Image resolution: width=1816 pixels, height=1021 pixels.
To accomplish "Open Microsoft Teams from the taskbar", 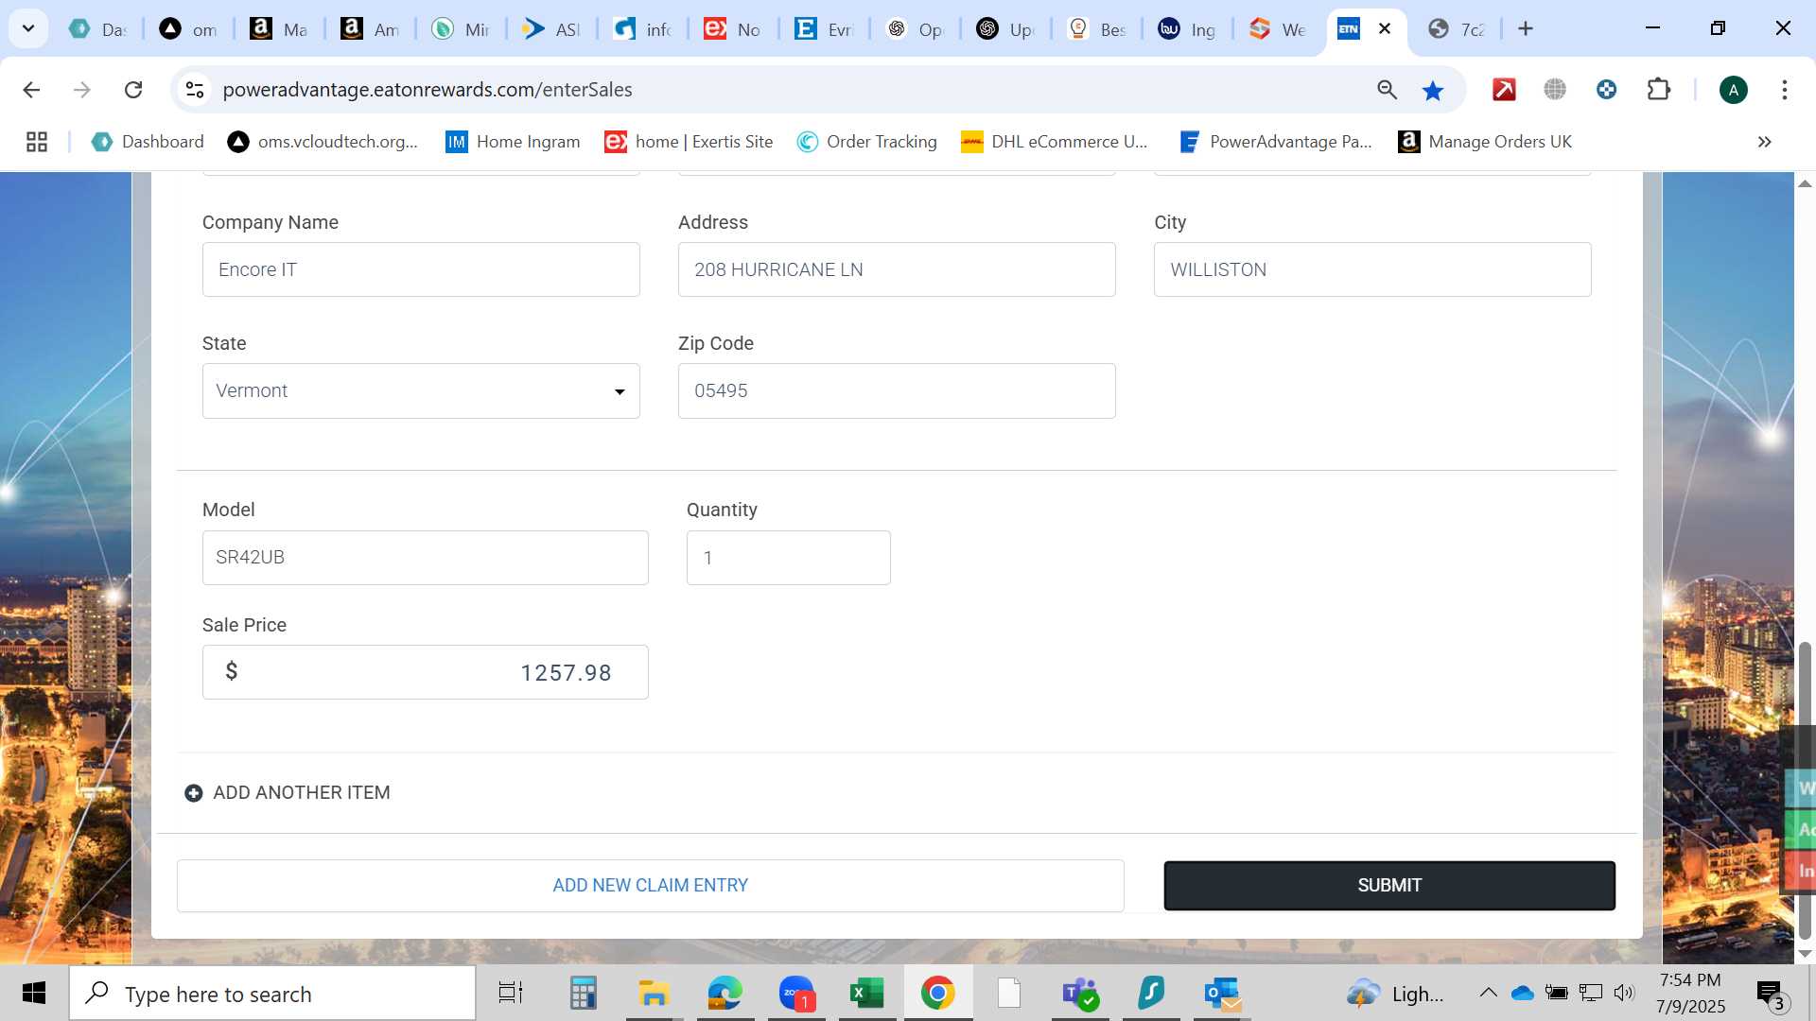I will (1080, 994).
